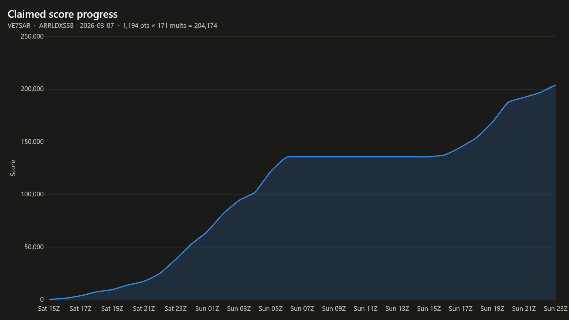Click the start of the score plateau near Sun 06Z
The height and width of the screenshot is (320, 569).
pyautogui.click(x=287, y=157)
